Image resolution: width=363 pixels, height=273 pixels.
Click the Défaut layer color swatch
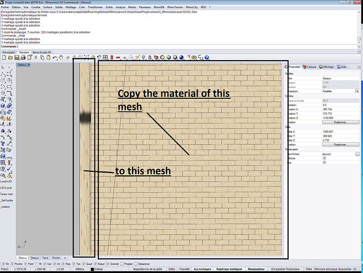92,269
